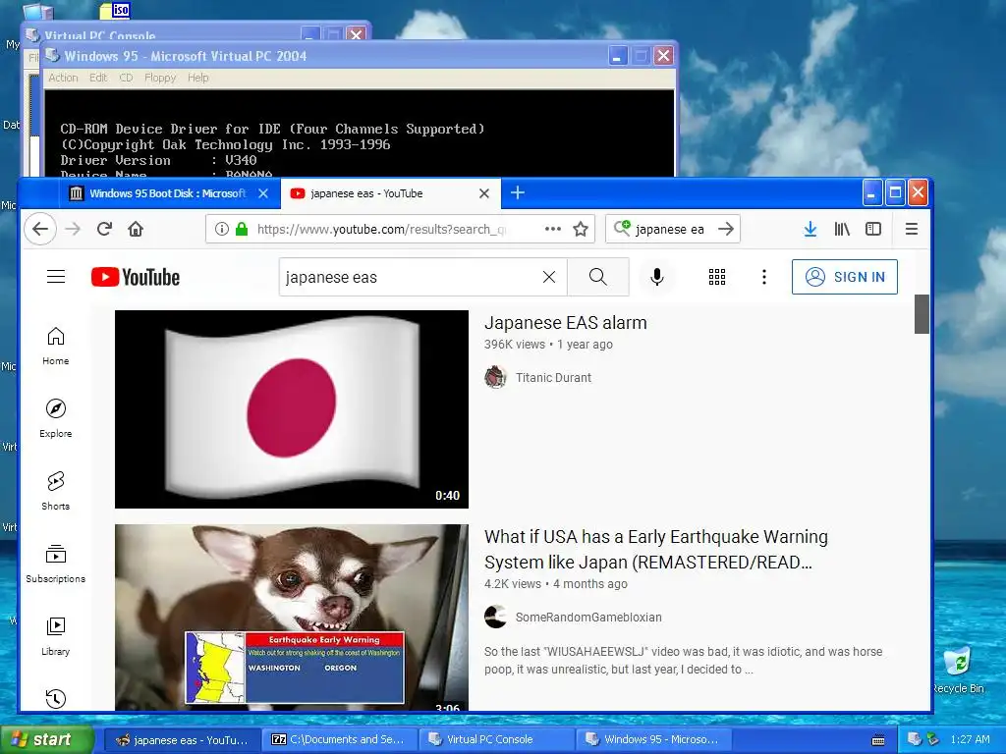Open the Floppy menu in Virtual PC window
The image size is (1006, 754).
pyautogui.click(x=160, y=78)
